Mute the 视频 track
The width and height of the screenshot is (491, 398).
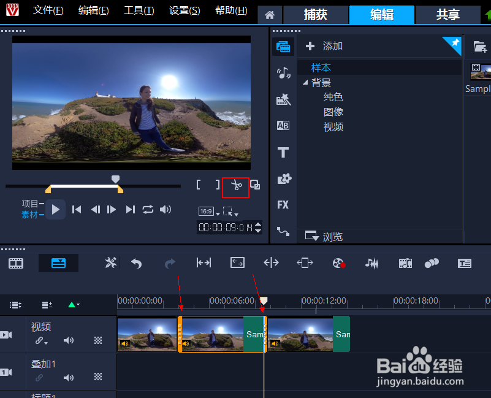(68, 340)
